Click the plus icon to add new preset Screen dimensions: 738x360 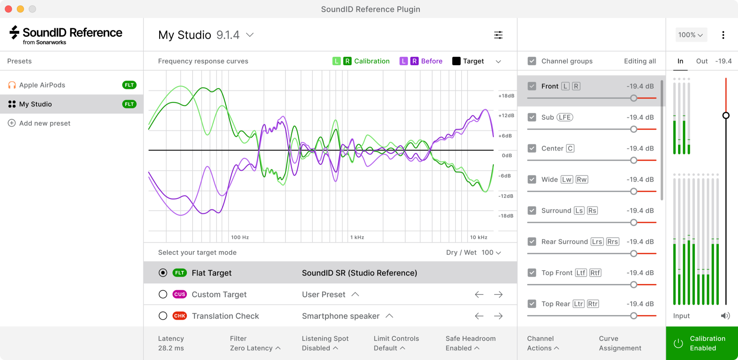click(12, 123)
